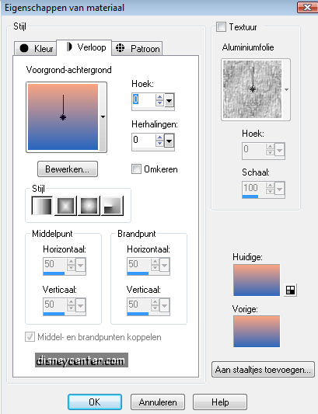Open the Aluminiumfolie texture dropdown
The height and width of the screenshot is (414, 318).
click(286, 90)
